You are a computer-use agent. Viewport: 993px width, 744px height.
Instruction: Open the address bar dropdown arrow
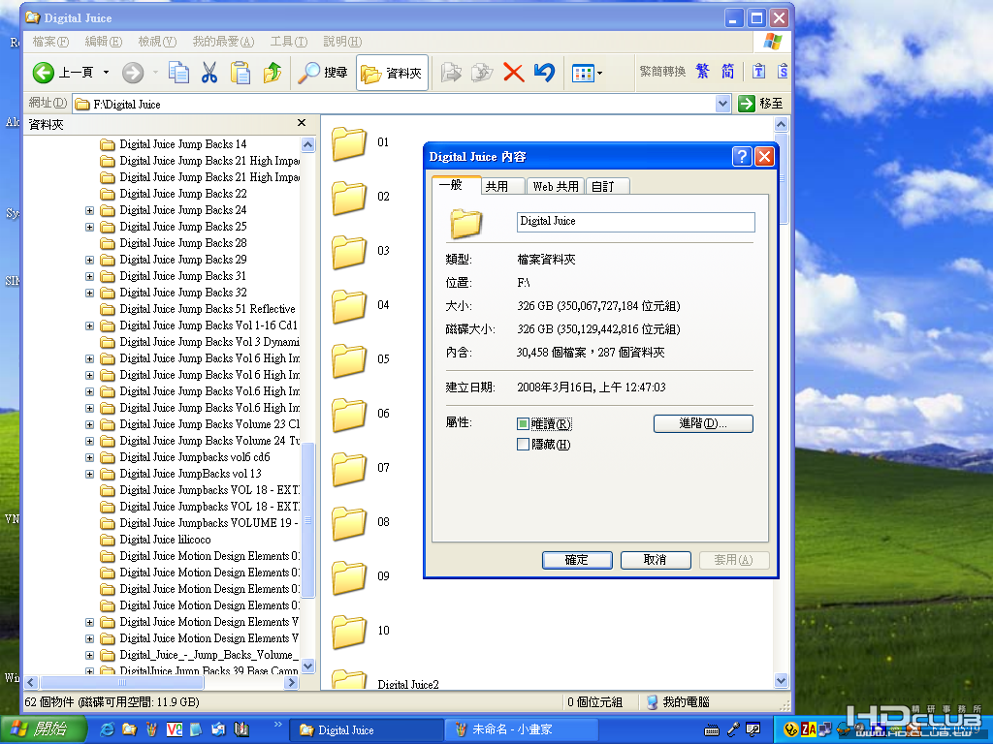pyautogui.click(x=722, y=104)
